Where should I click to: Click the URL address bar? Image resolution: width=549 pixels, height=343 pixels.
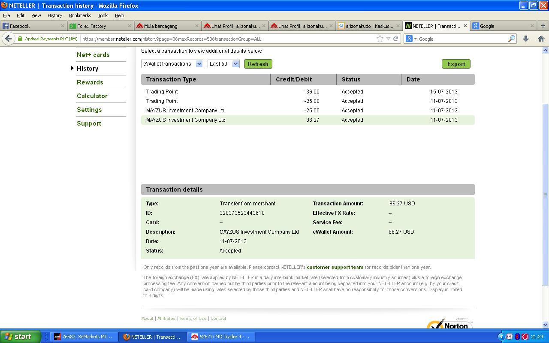[x=227, y=39]
